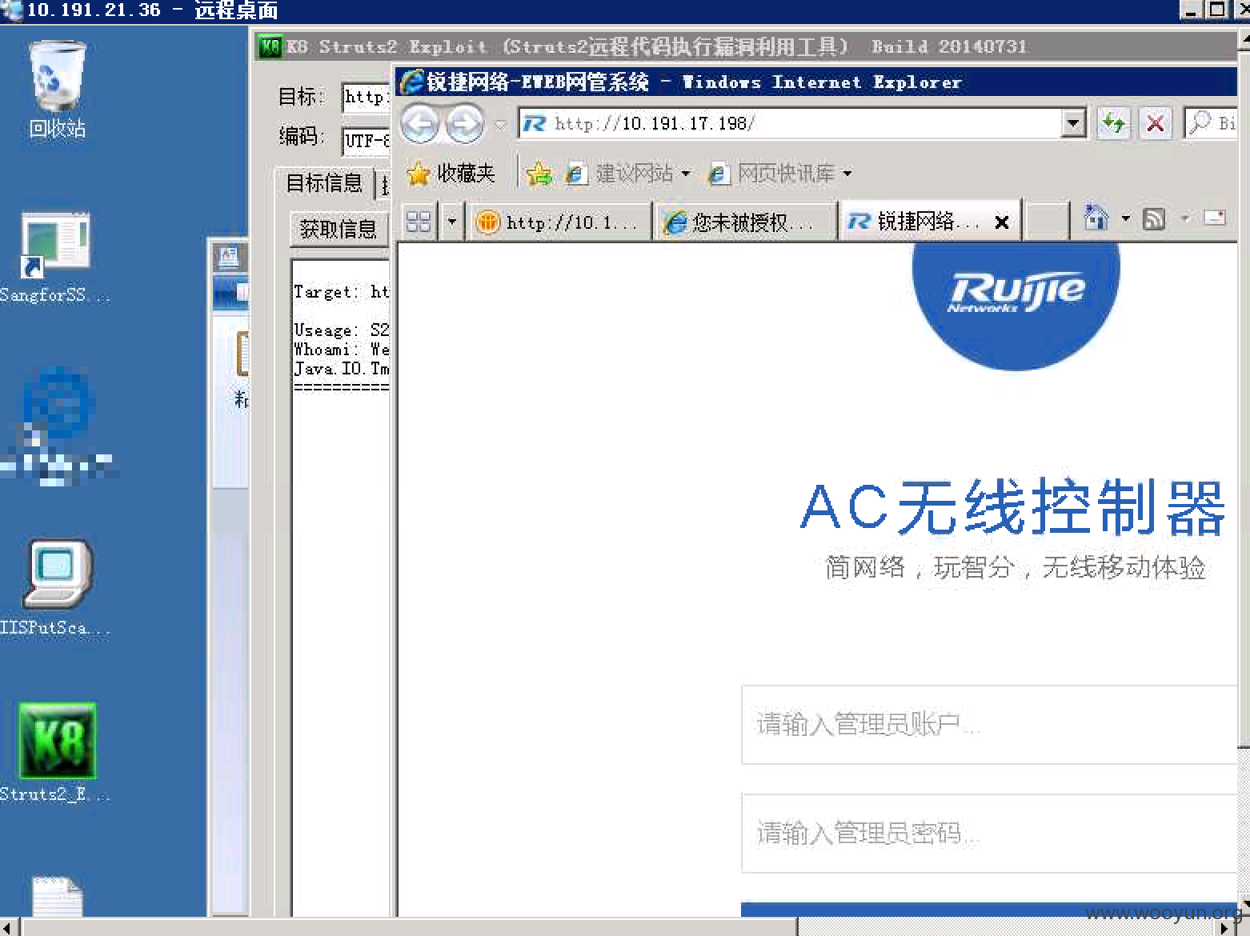This screenshot has width=1250, height=936.
Task: Expand the tab list dropdown arrow
Action: pyautogui.click(x=452, y=221)
